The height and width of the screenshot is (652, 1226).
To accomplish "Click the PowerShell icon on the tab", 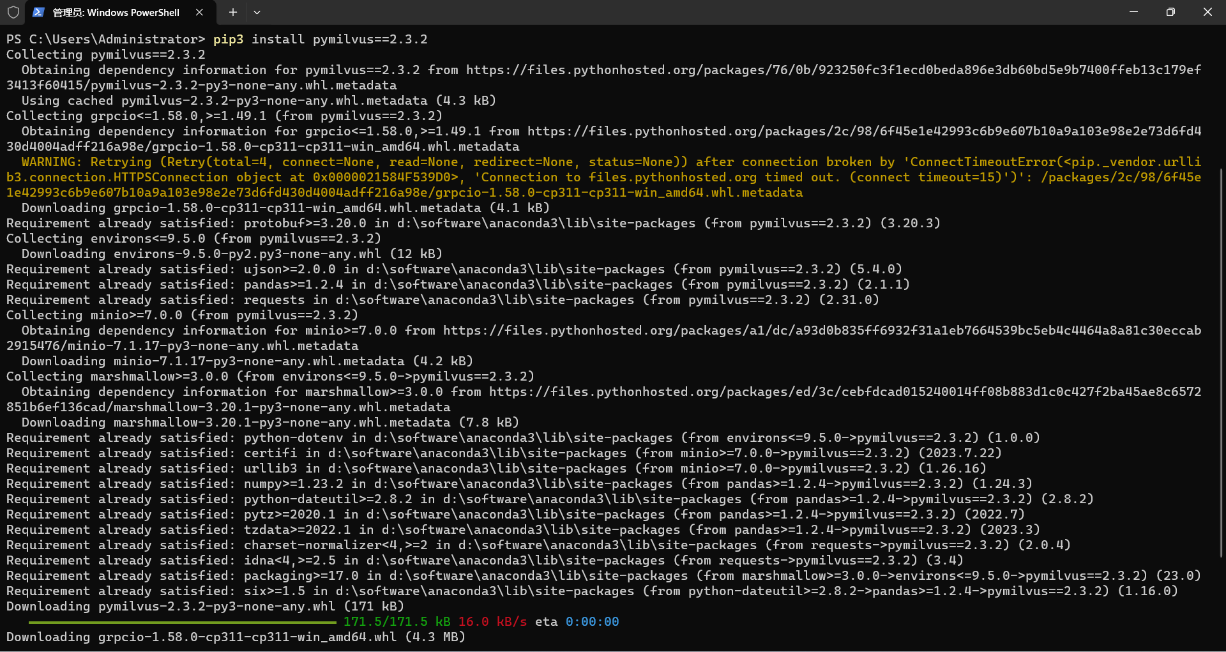I will [38, 12].
